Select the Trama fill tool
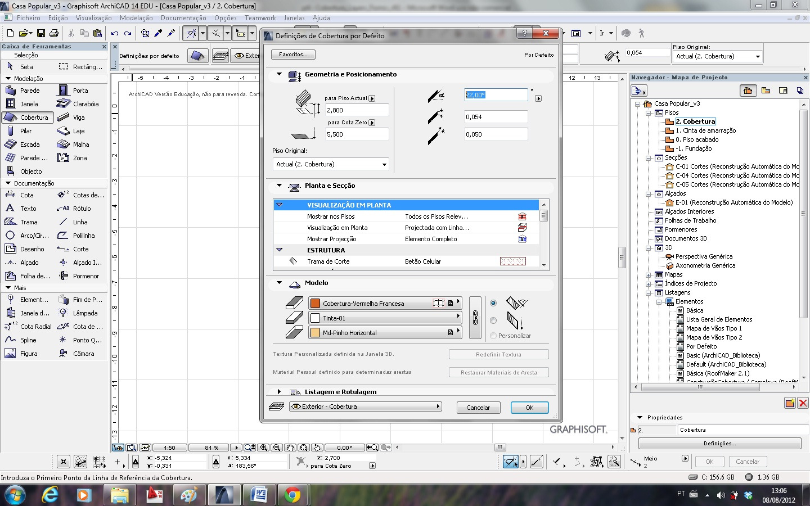Screen dimensions: 810x506 (28, 222)
